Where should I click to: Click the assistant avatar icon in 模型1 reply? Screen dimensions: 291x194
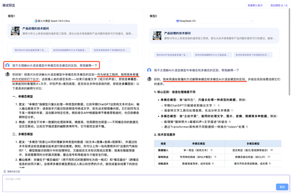7,75
